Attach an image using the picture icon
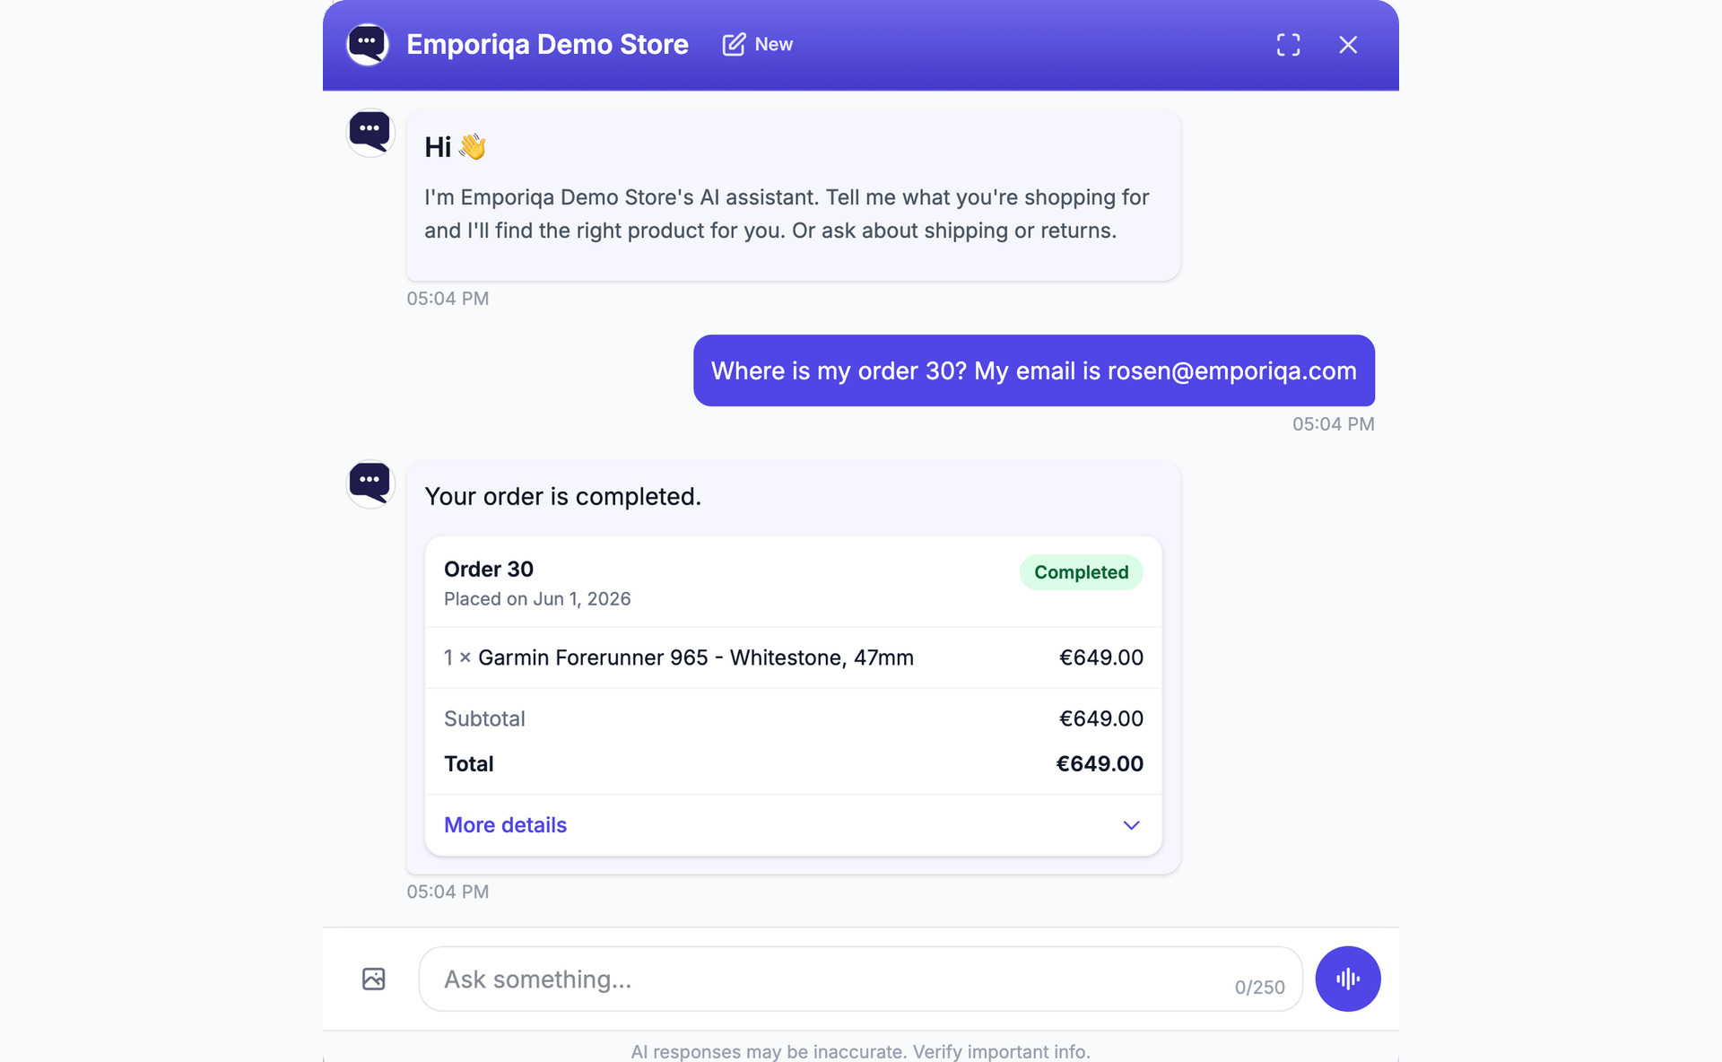 (374, 979)
